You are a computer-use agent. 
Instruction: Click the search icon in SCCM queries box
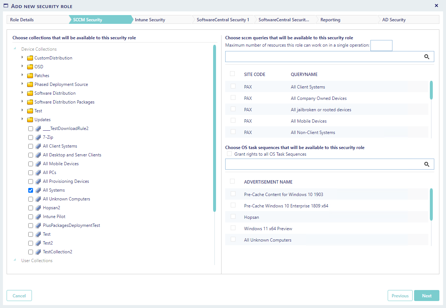pos(427,57)
